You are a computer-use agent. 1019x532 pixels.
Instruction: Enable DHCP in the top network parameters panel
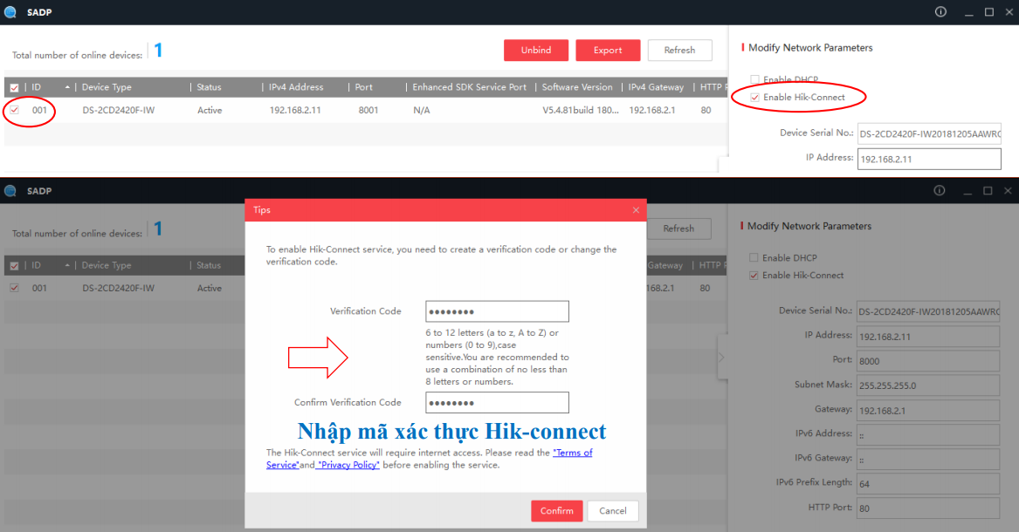[754, 79]
